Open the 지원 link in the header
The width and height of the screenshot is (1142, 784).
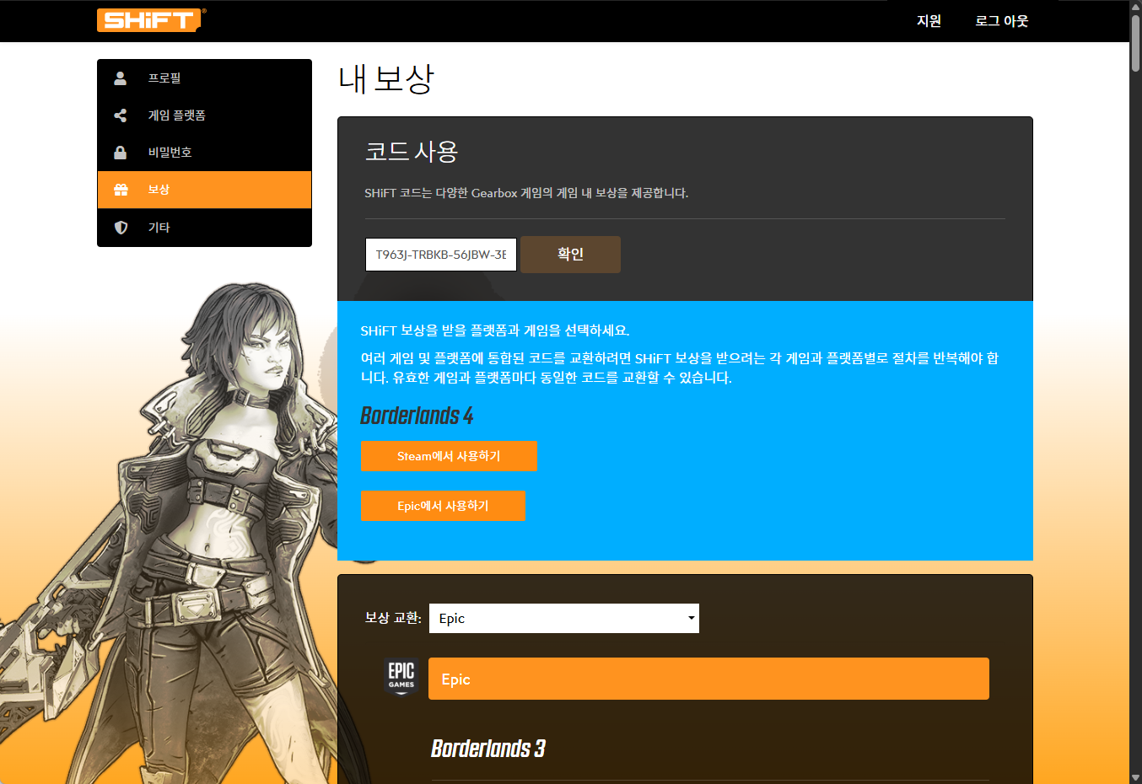(929, 21)
